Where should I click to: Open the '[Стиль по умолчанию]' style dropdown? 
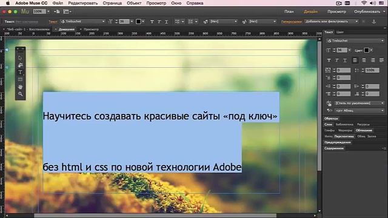360,104
